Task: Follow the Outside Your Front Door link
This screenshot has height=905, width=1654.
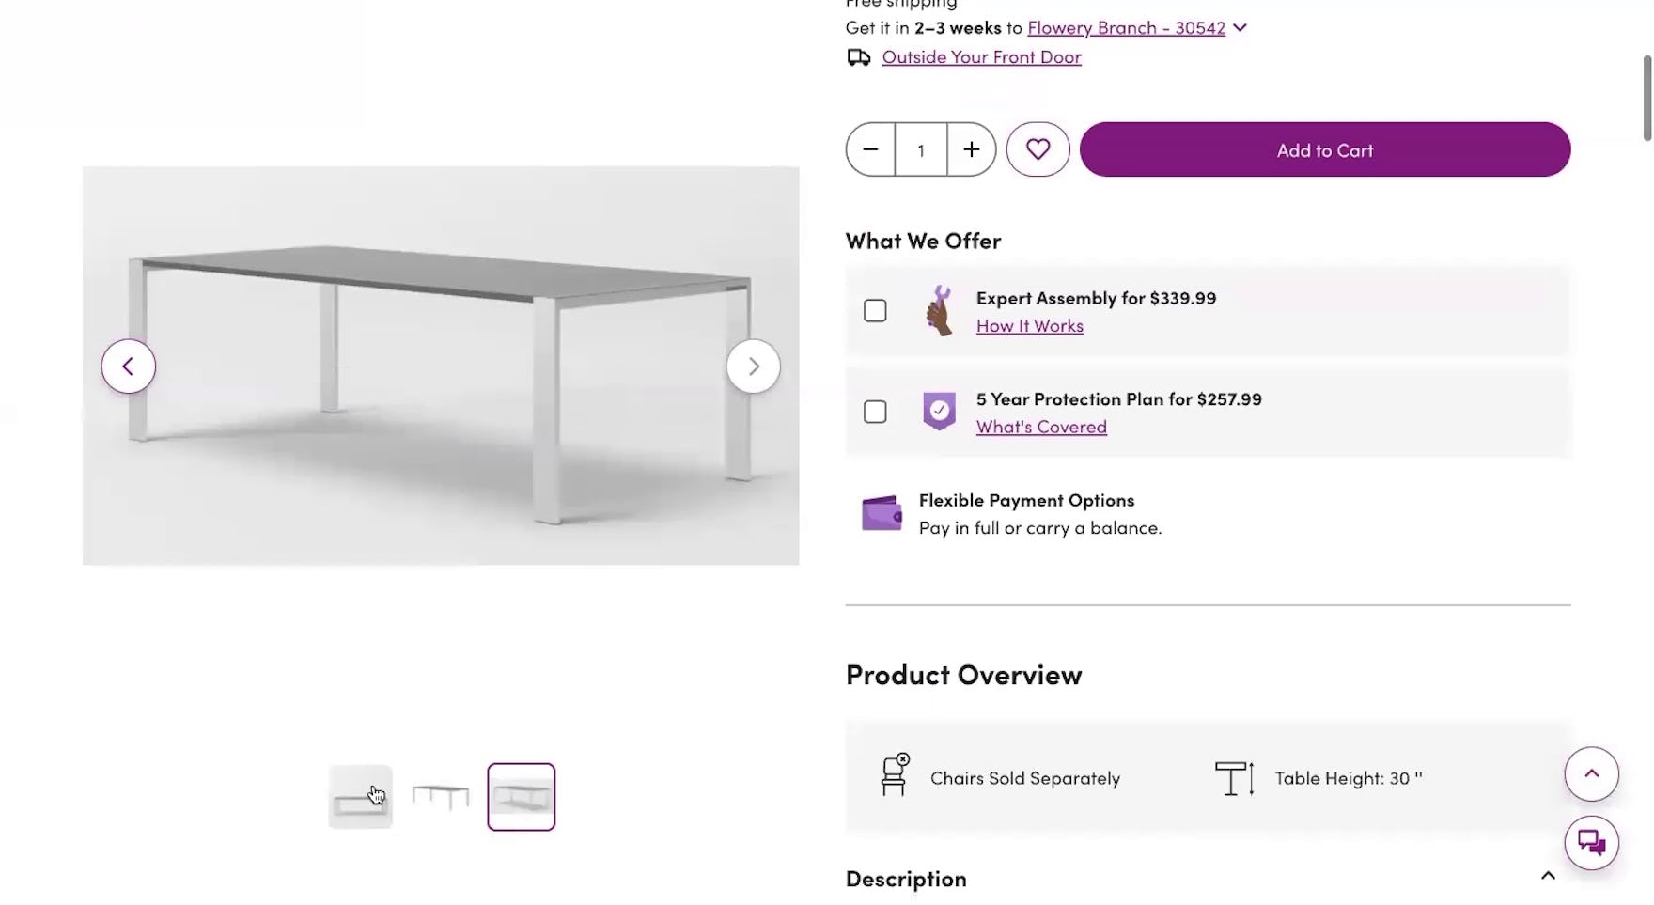Action: pos(981,57)
